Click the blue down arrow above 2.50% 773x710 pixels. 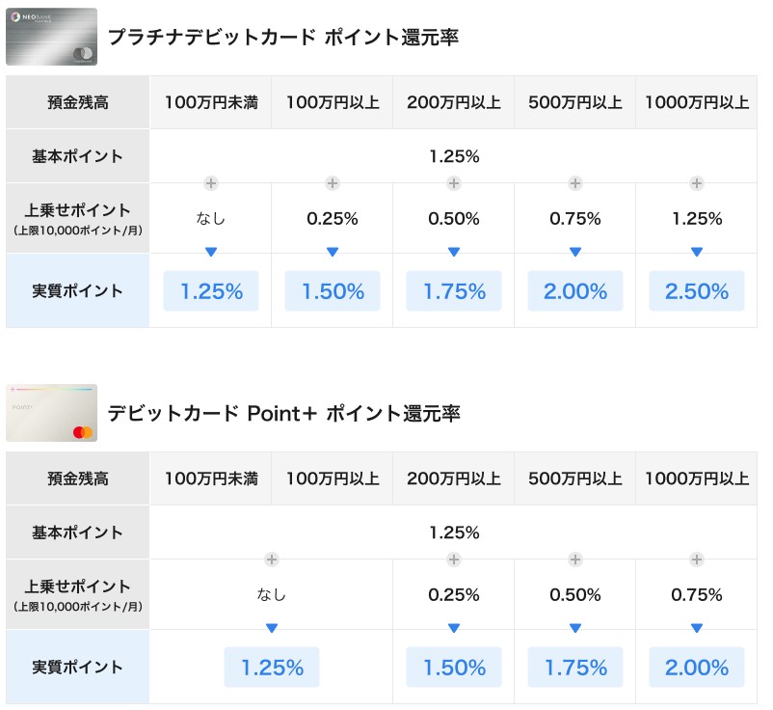(697, 252)
